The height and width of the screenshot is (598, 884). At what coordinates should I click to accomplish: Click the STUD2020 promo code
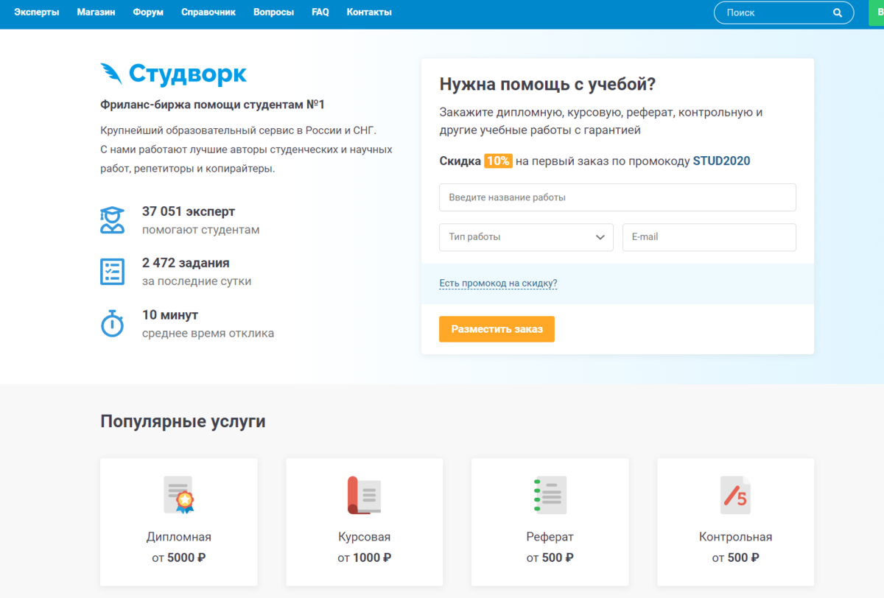[721, 161]
